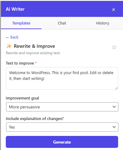Open the History tab
This screenshot has height=150, width=123.
point(103,23)
